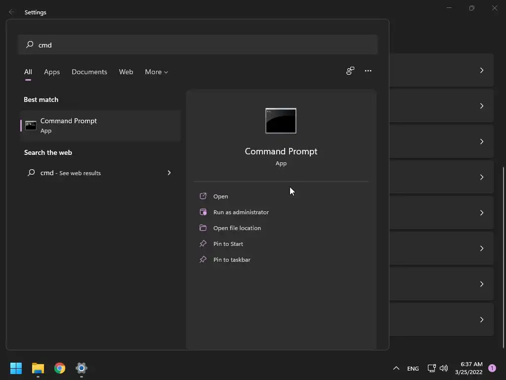Screen dimensions: 506x380
Task: Click Open for Command Prompt
Action: pyautogui.click(x=221, y=196)
